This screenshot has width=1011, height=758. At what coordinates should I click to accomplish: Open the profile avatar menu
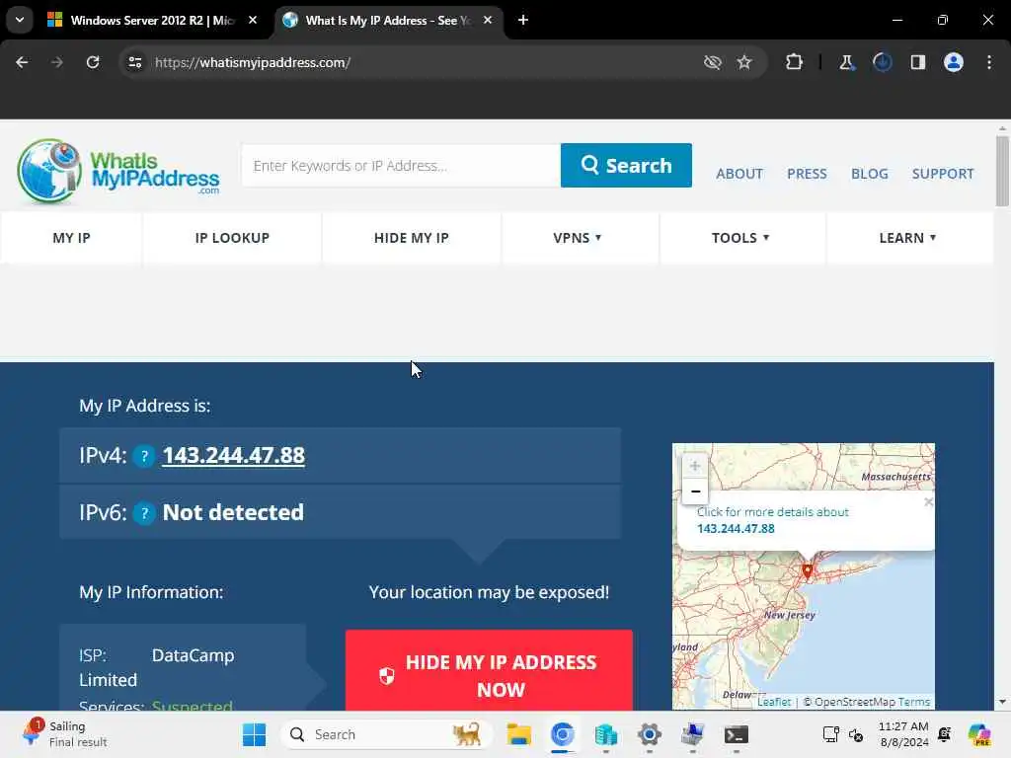[x=954, y=62]
